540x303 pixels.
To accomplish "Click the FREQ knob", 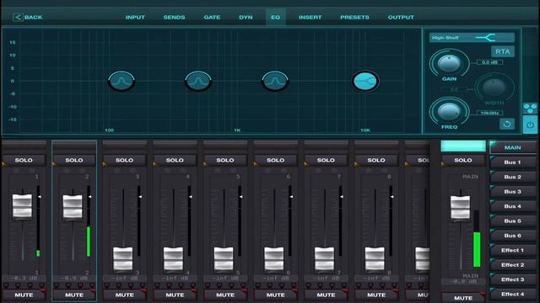I will [449, 111].
